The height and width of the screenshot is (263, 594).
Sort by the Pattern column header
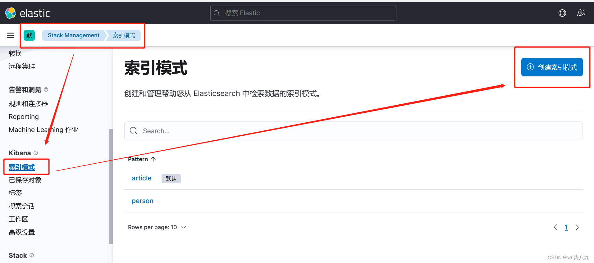click(142, 159)
